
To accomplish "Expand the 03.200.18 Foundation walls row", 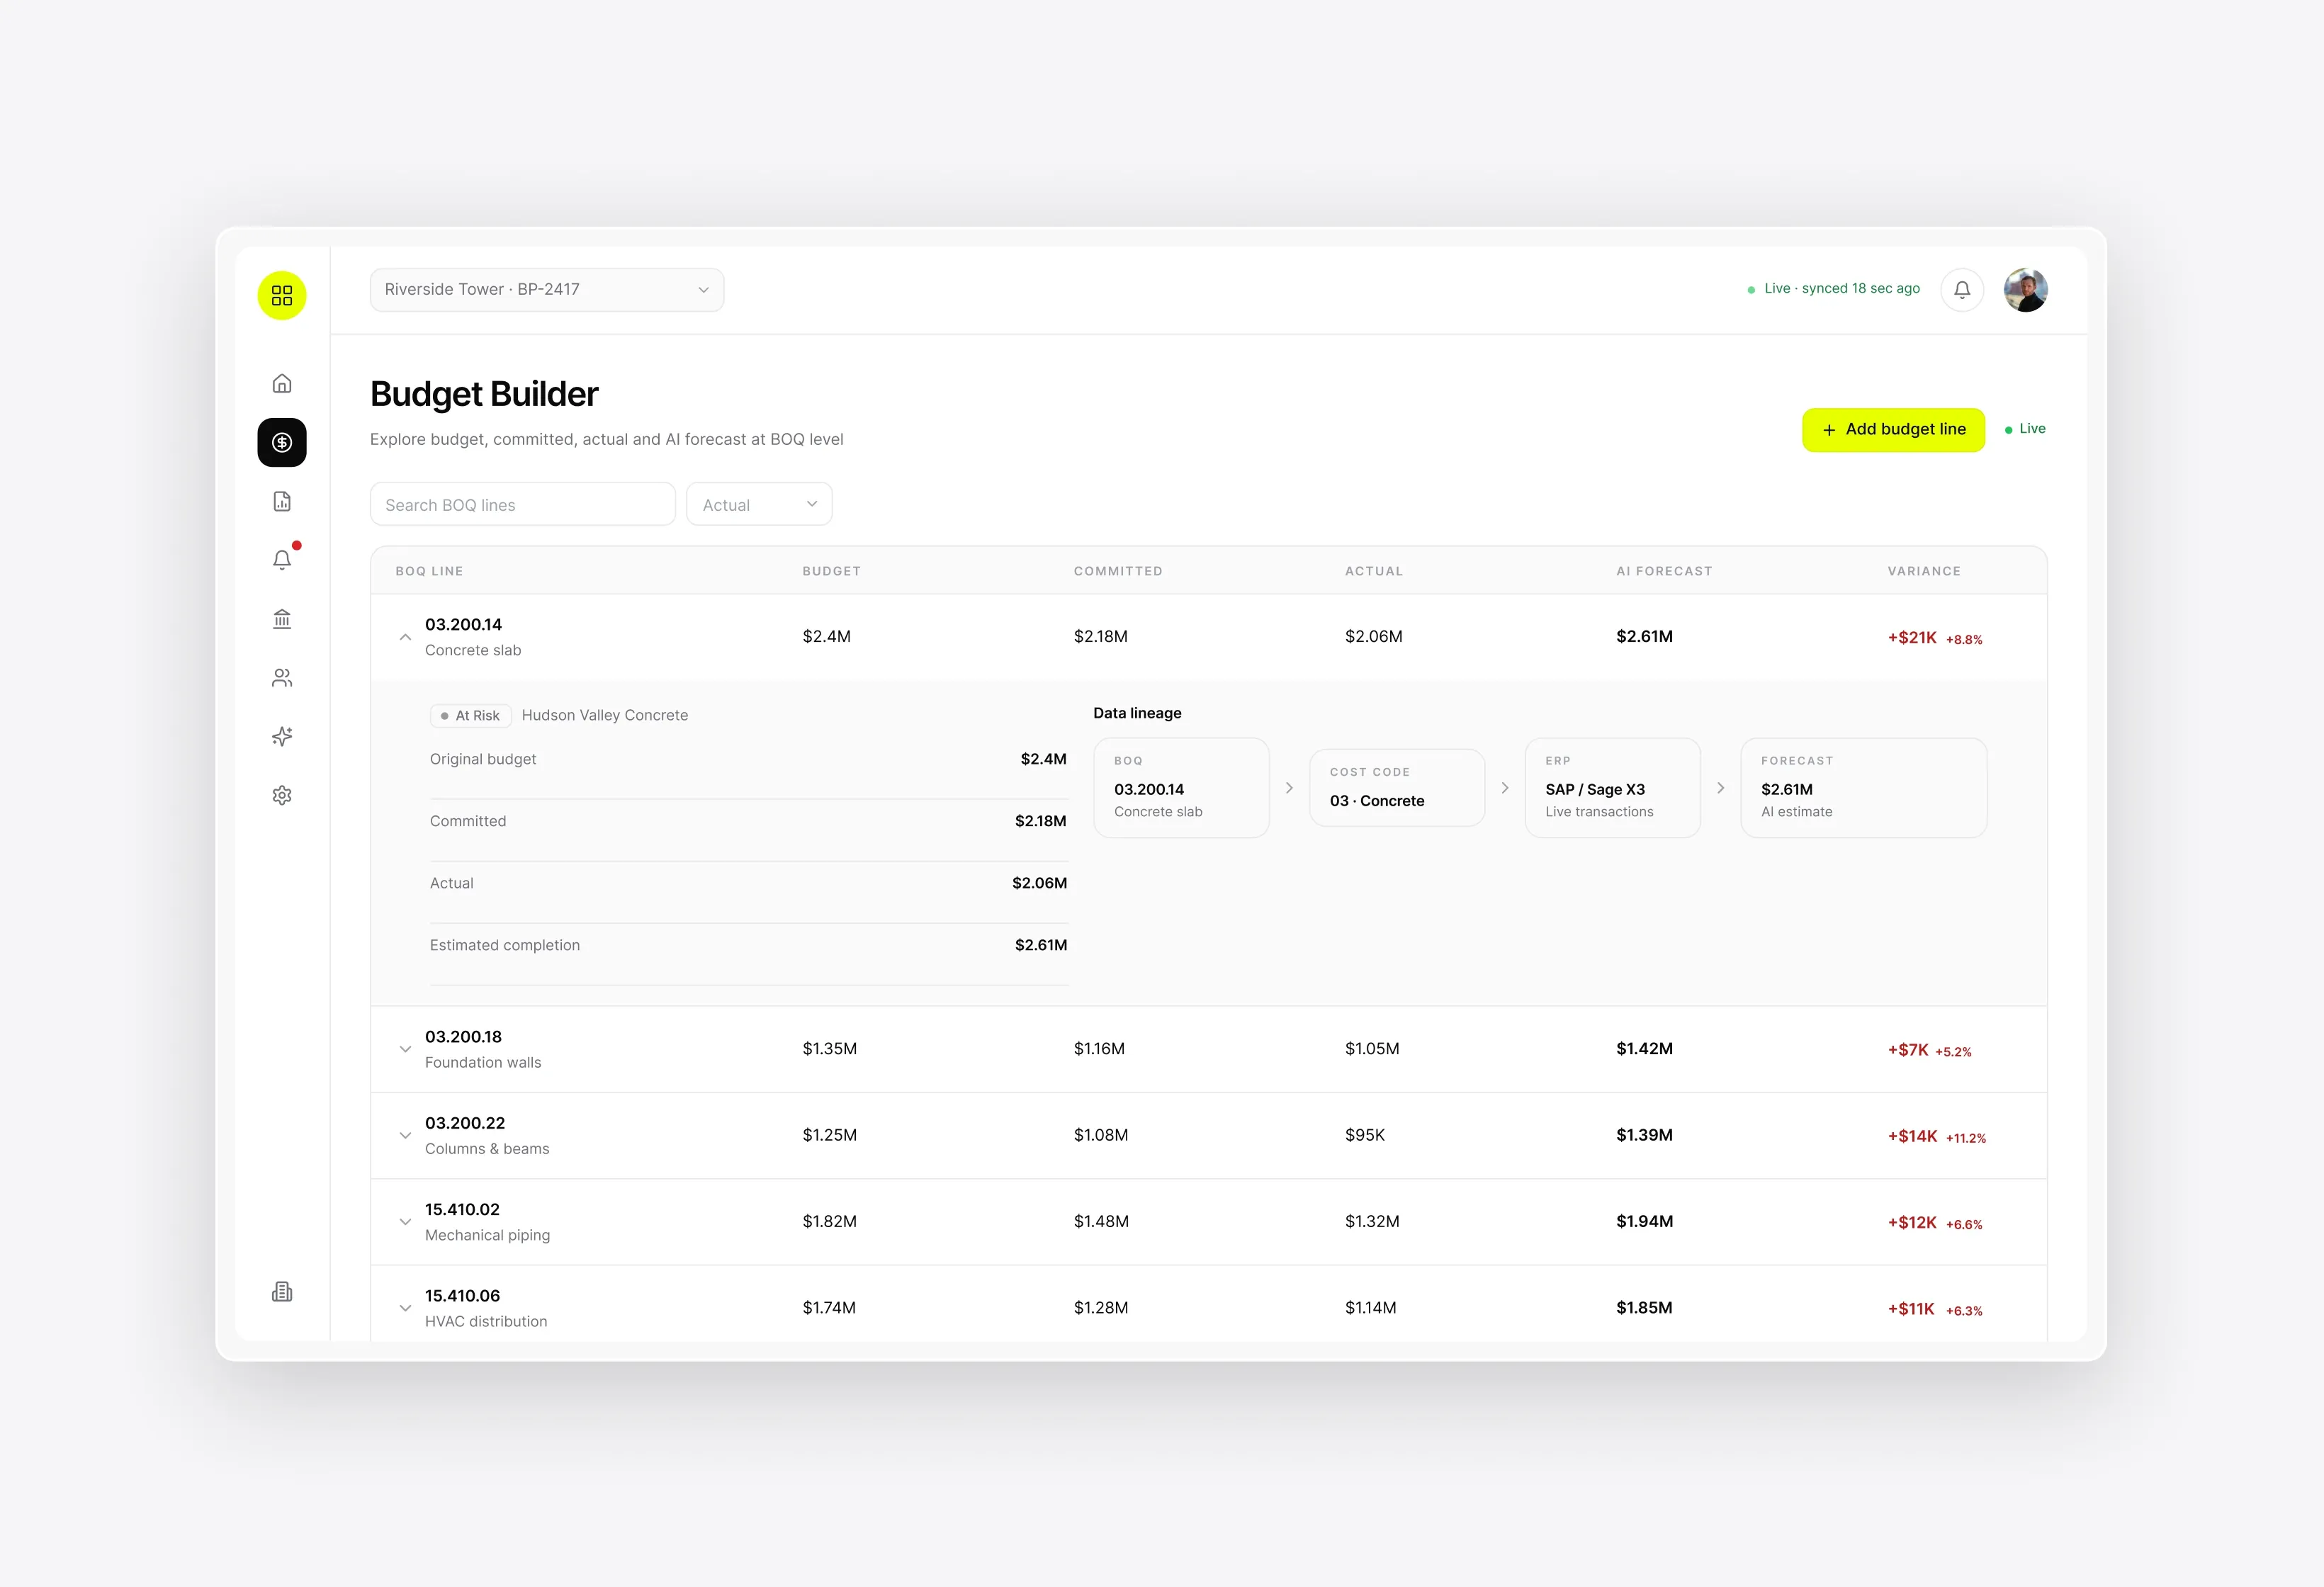I will point(405,1049).
